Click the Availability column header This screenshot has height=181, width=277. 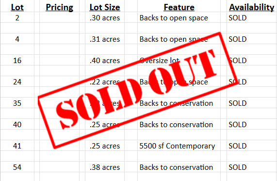[252, 7]
